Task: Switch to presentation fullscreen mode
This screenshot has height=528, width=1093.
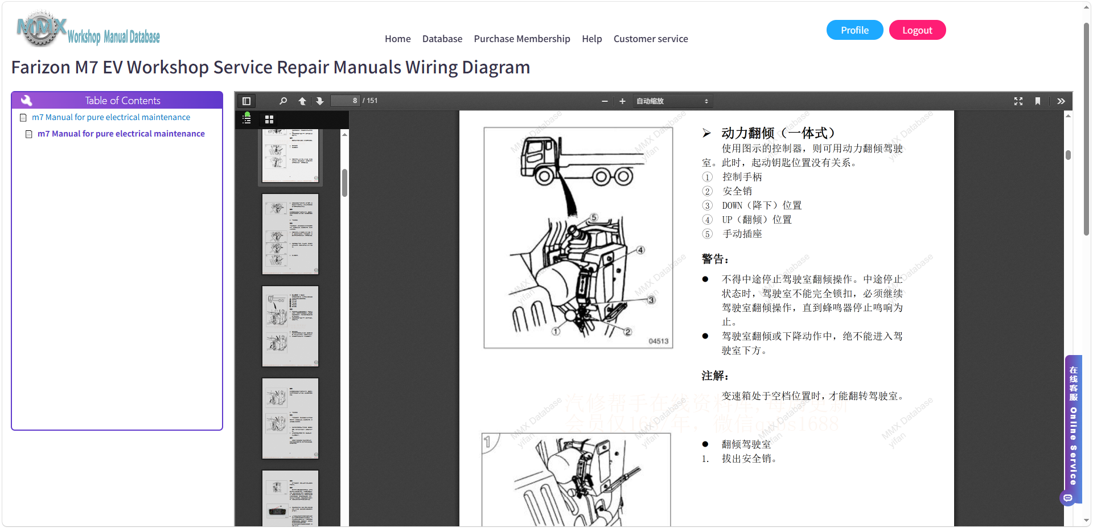Action: (1018, 101)
